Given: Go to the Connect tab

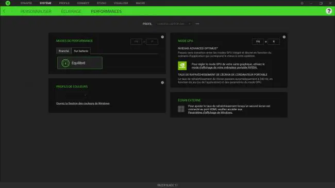Looking at the screenshot, I should 83,3.
